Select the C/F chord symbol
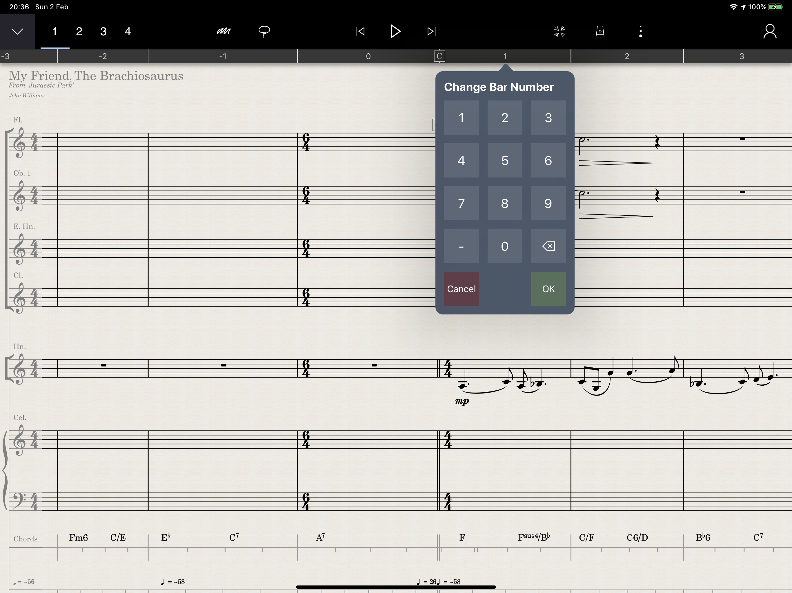This screenshot has width=792, height=593. (586, 538)
